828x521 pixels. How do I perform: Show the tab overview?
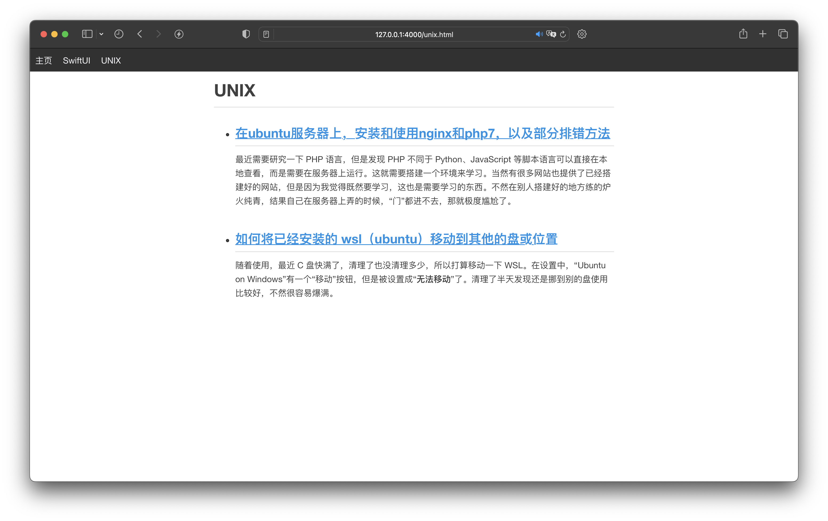[783, 34]
